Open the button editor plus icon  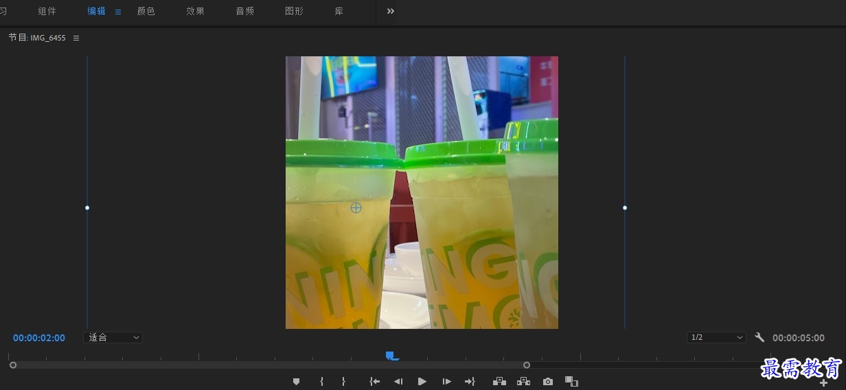coord(824,382)
